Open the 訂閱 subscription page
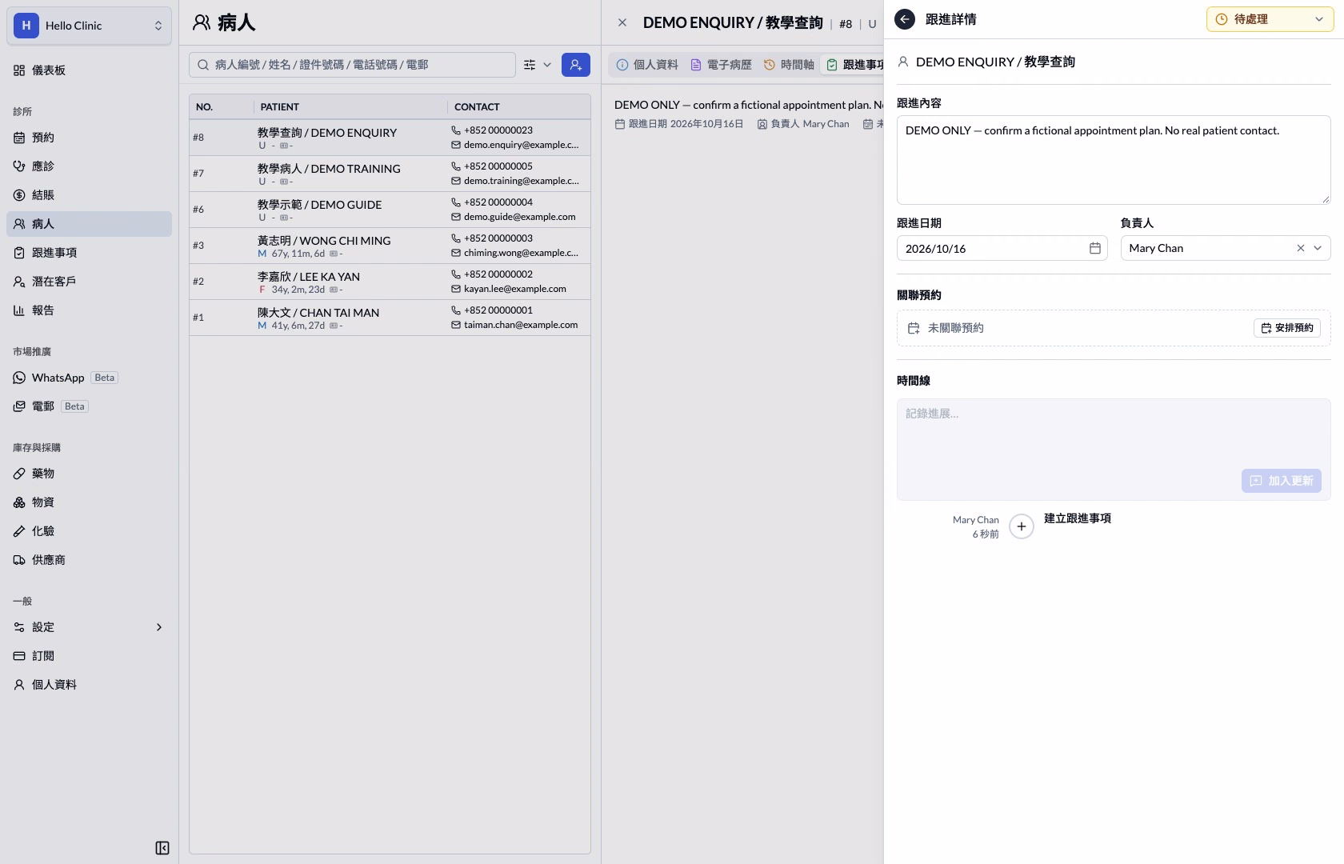Viewport: 1344px width, 864px height. (x=89, y=656)
